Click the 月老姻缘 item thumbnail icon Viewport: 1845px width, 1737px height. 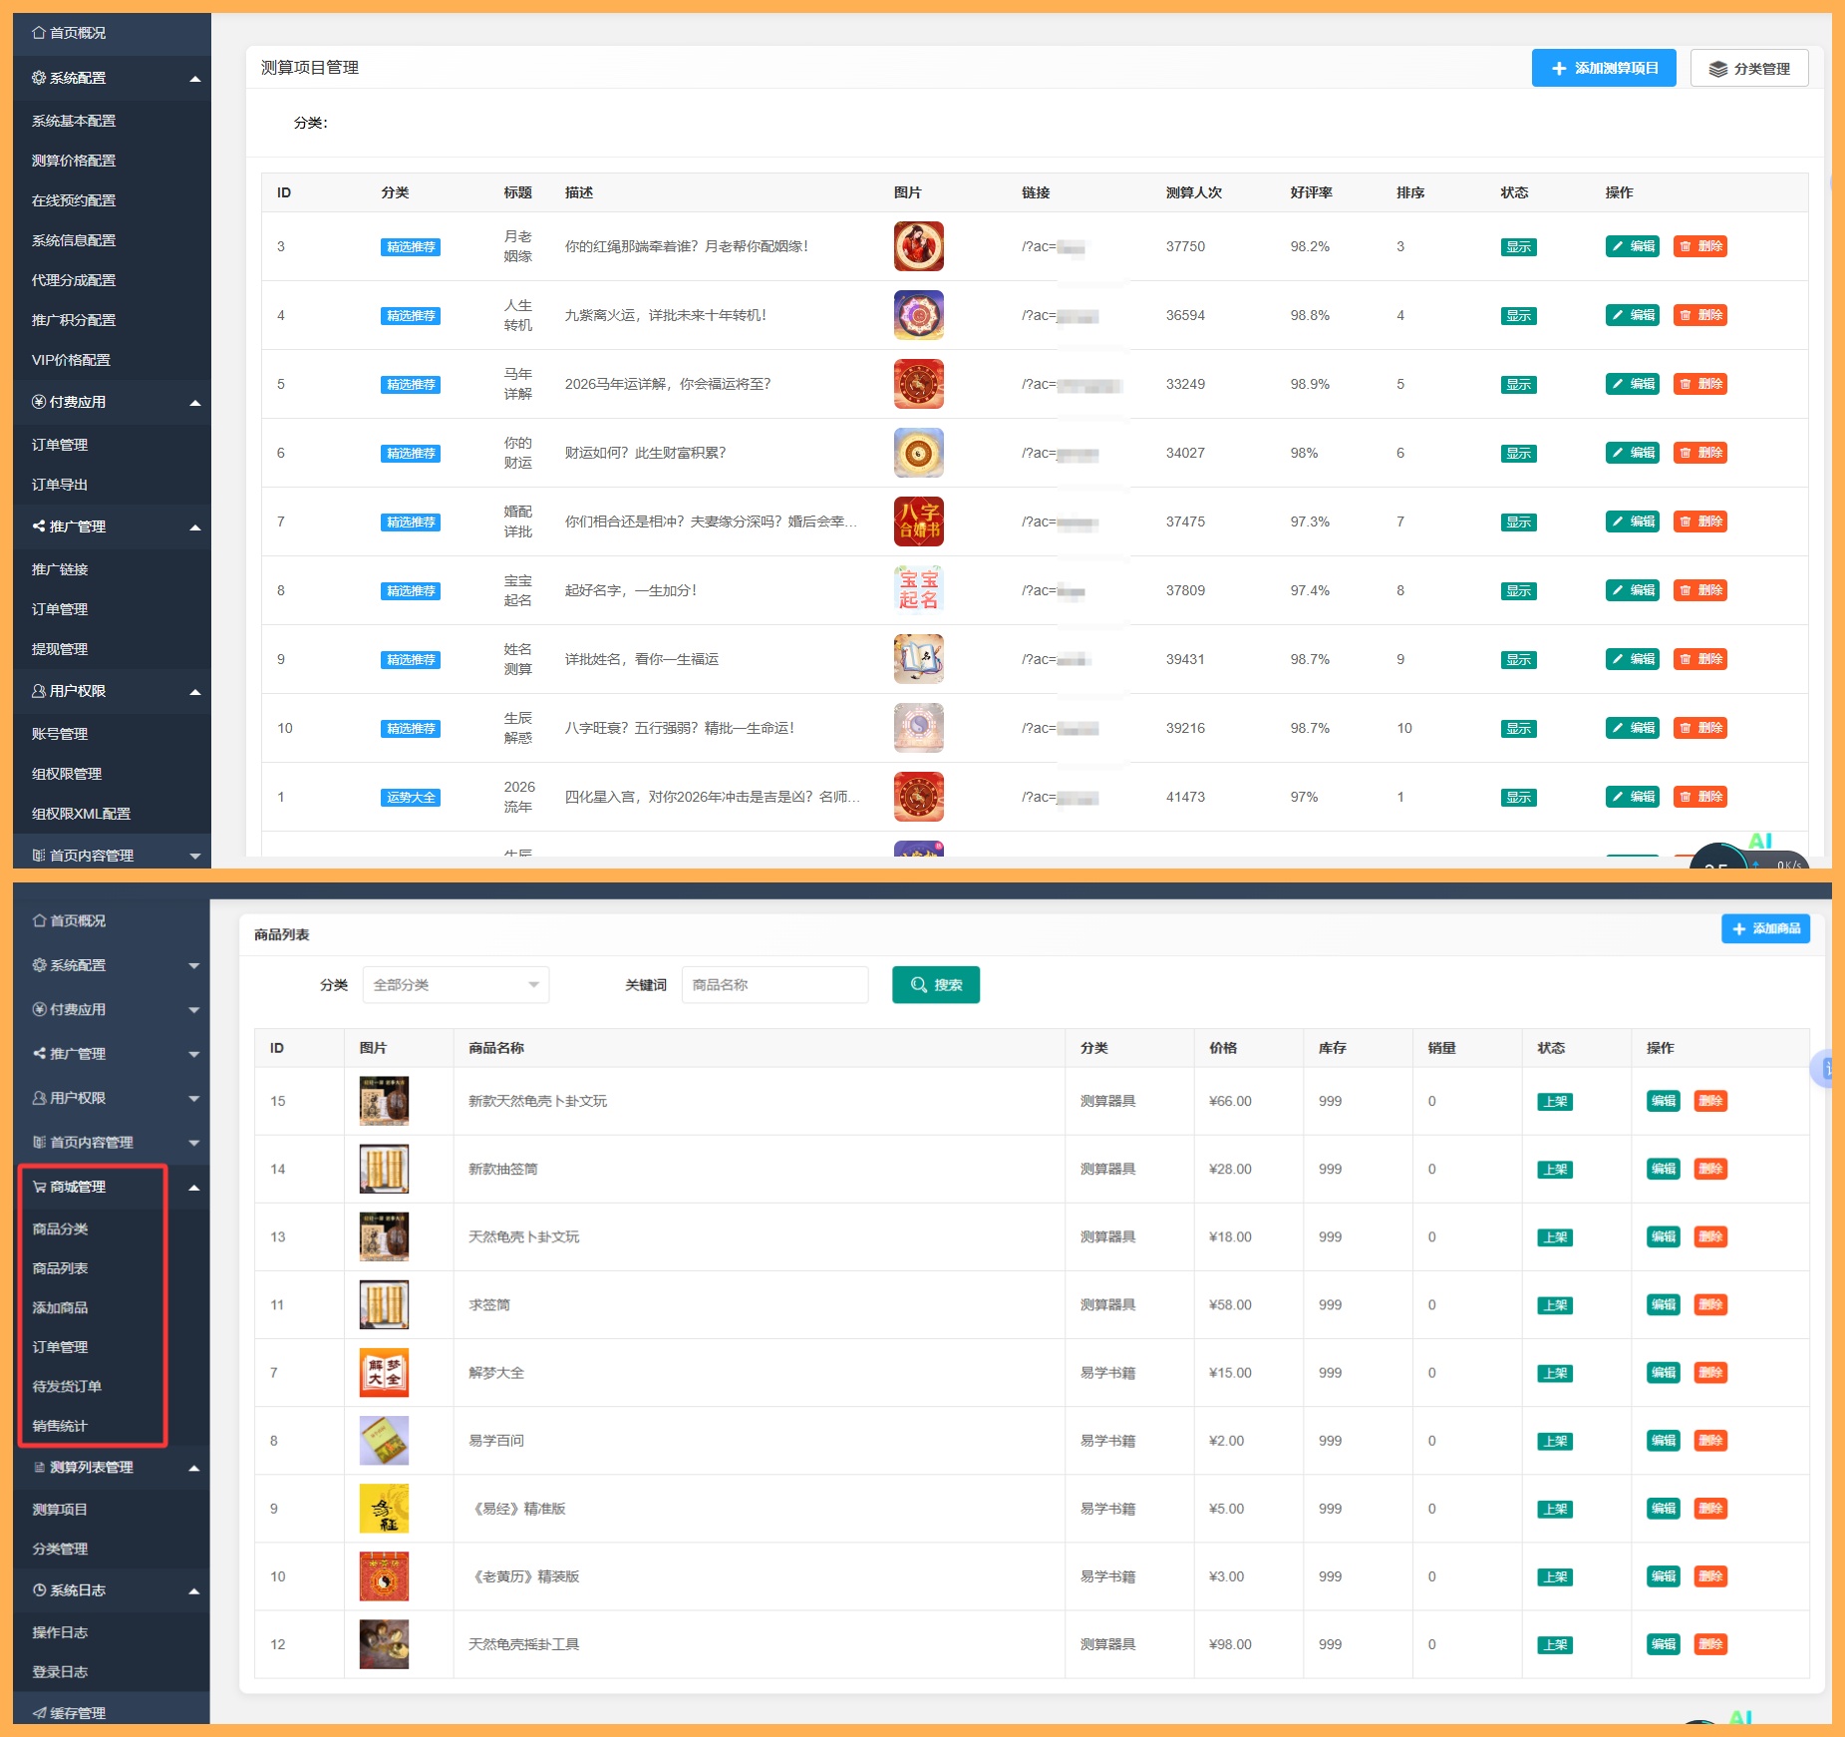point(918,246)
